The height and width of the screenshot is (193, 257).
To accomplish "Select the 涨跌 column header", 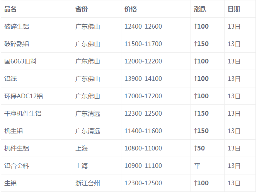I will point(200,9).
